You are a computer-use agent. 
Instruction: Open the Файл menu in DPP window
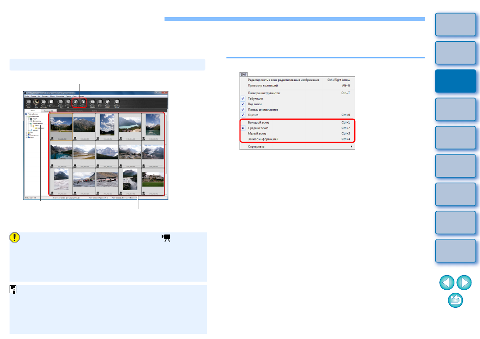[27, 97]
